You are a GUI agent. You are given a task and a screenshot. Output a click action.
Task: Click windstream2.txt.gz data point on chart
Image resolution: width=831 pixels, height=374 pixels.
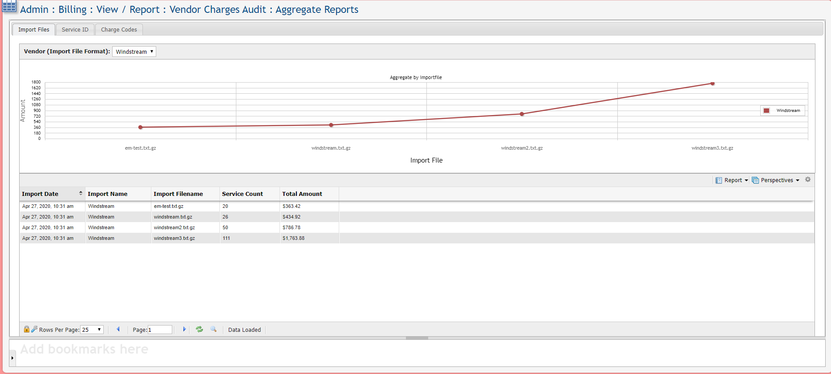point(522,114)
